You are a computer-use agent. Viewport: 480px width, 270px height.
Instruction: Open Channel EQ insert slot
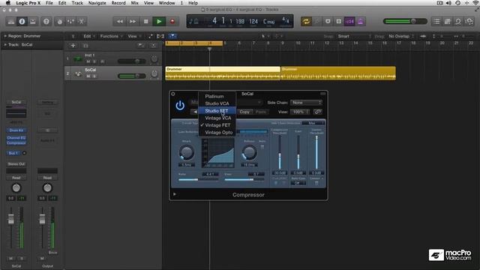pos(16,138)
